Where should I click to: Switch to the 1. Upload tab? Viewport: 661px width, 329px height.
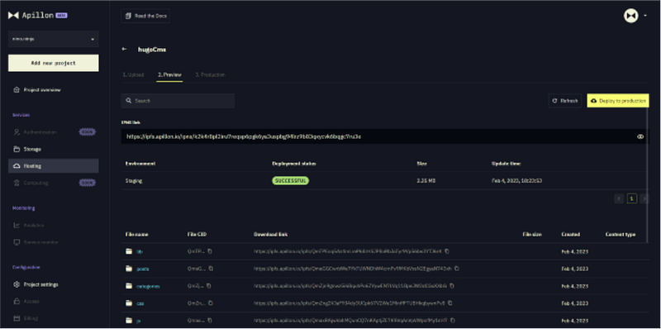[133, 74]
